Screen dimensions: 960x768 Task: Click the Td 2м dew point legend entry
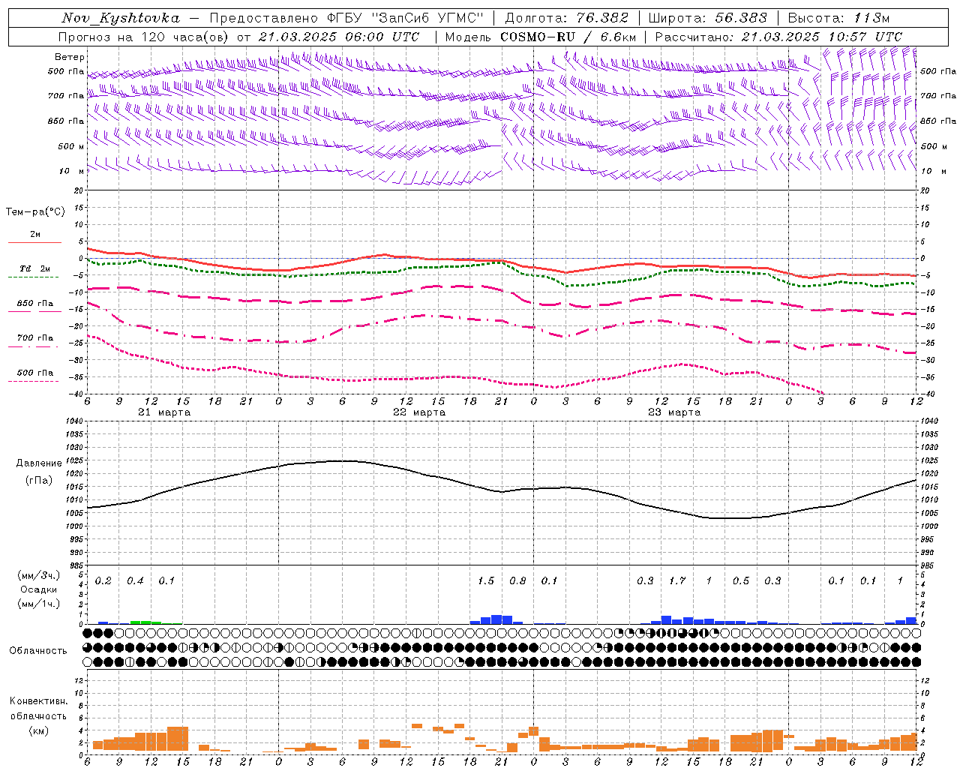point(35,268)
